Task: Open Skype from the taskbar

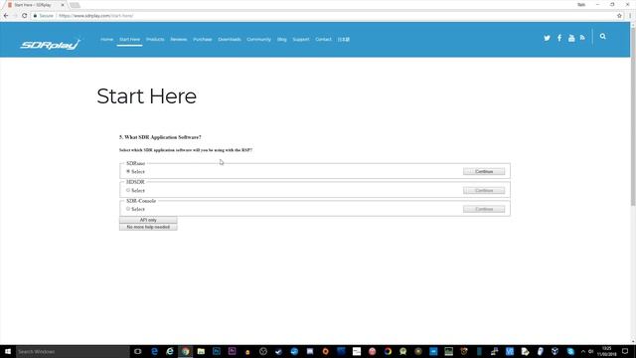Action: tap(570, 351)
